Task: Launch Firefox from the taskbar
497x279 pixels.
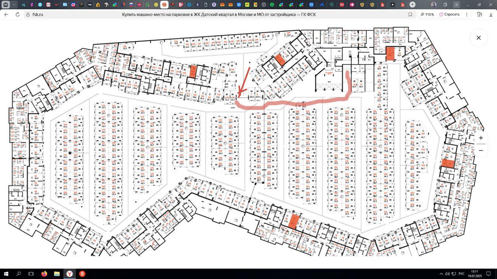Action: click(44, 274)
